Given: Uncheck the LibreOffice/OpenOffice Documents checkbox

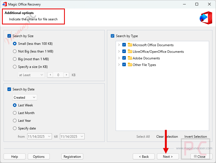Looking at the screenshot, I should 124,51.
